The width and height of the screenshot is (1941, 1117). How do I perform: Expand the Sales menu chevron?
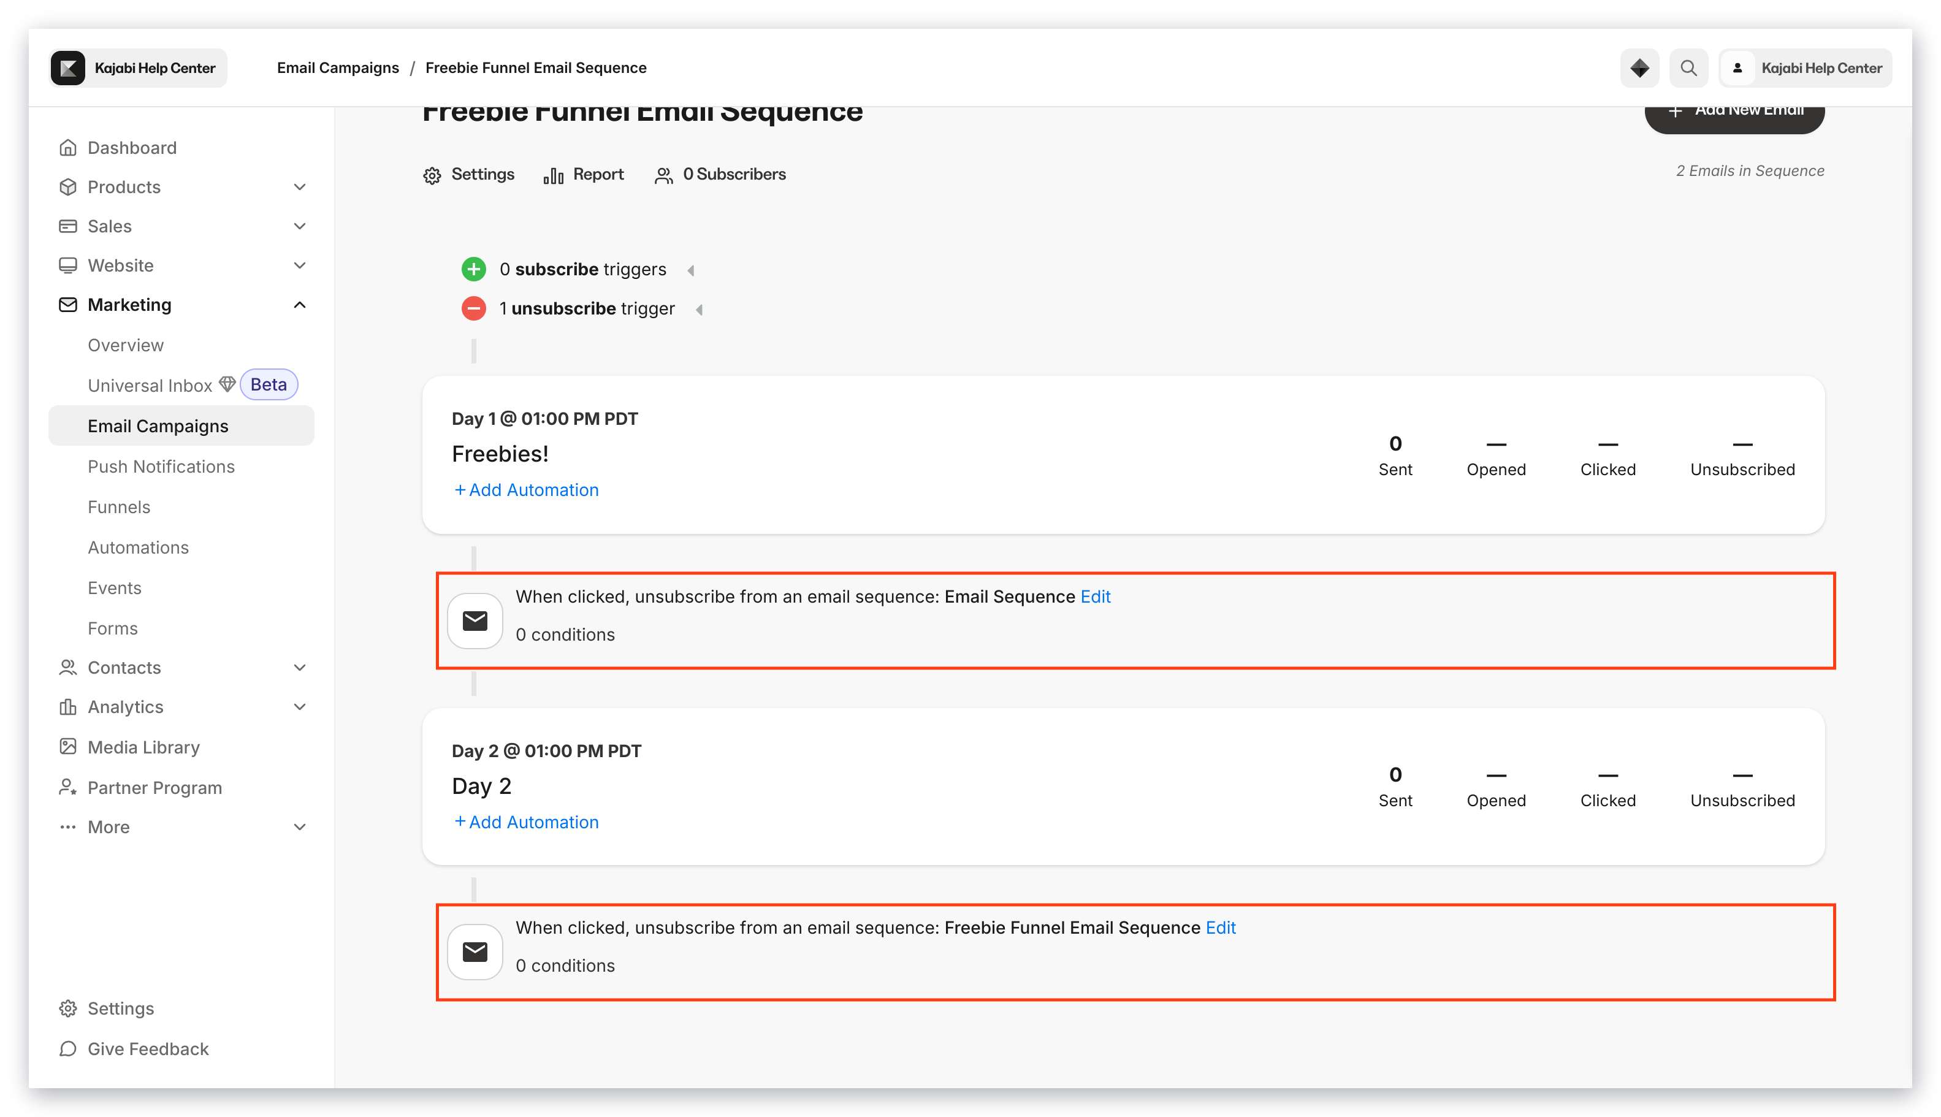coord(300,226)
